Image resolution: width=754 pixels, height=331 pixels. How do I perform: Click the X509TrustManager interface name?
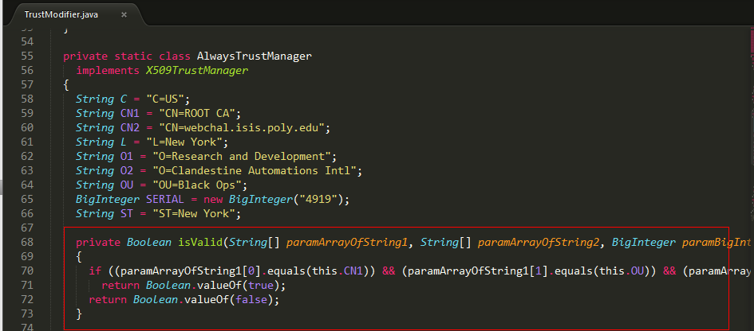pos(197,71)
